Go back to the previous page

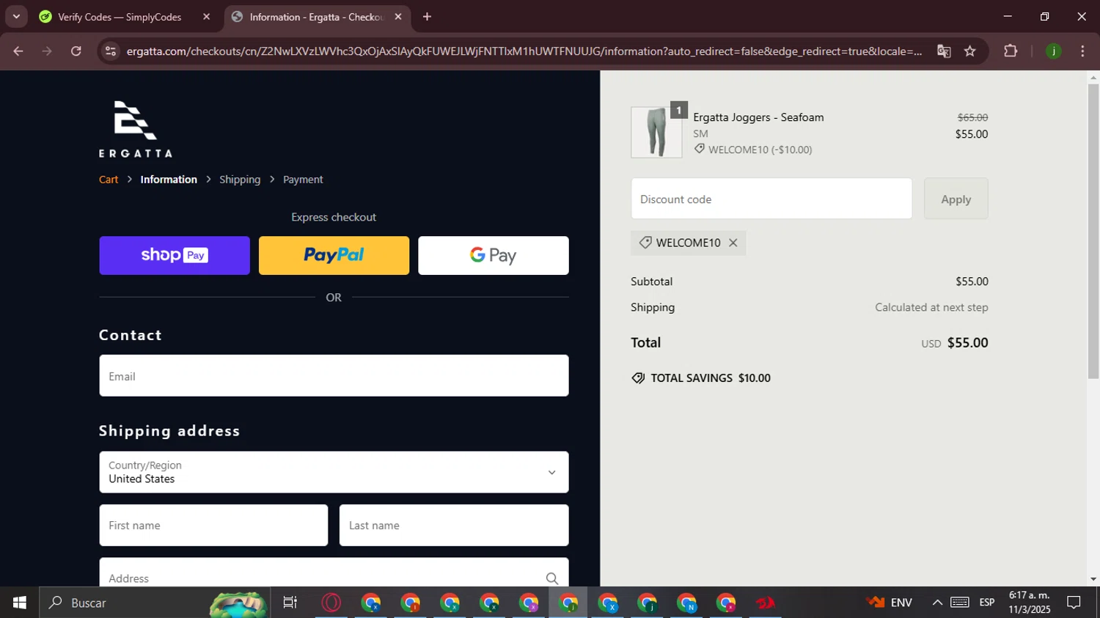click(x=18, y=51)
